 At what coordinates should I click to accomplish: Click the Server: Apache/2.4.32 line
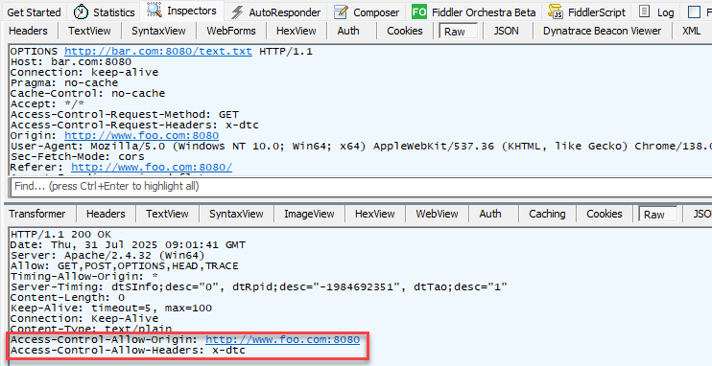(107, 256)
